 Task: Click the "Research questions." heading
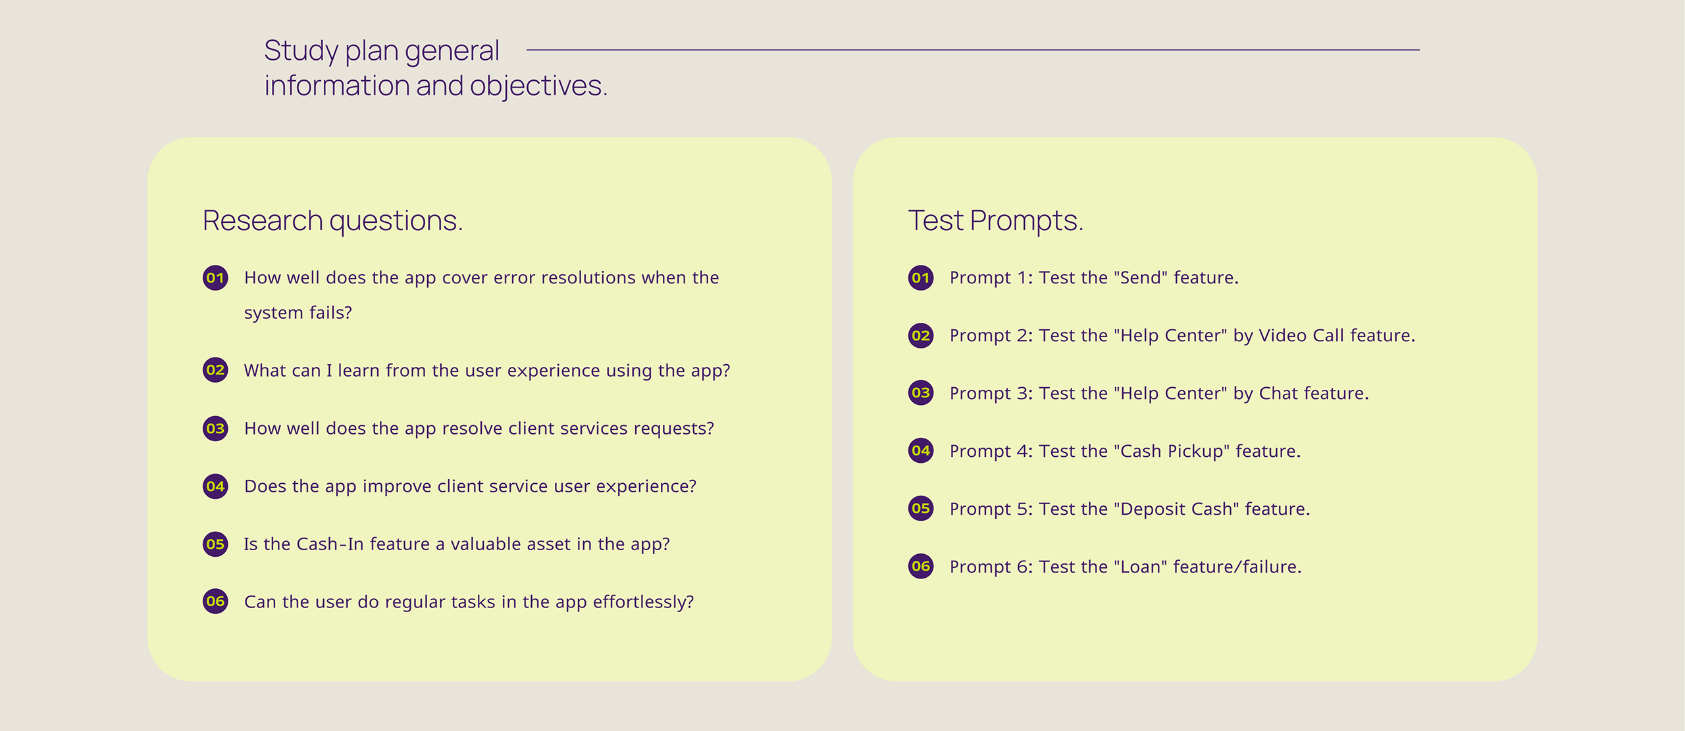[x=332, y=221]
